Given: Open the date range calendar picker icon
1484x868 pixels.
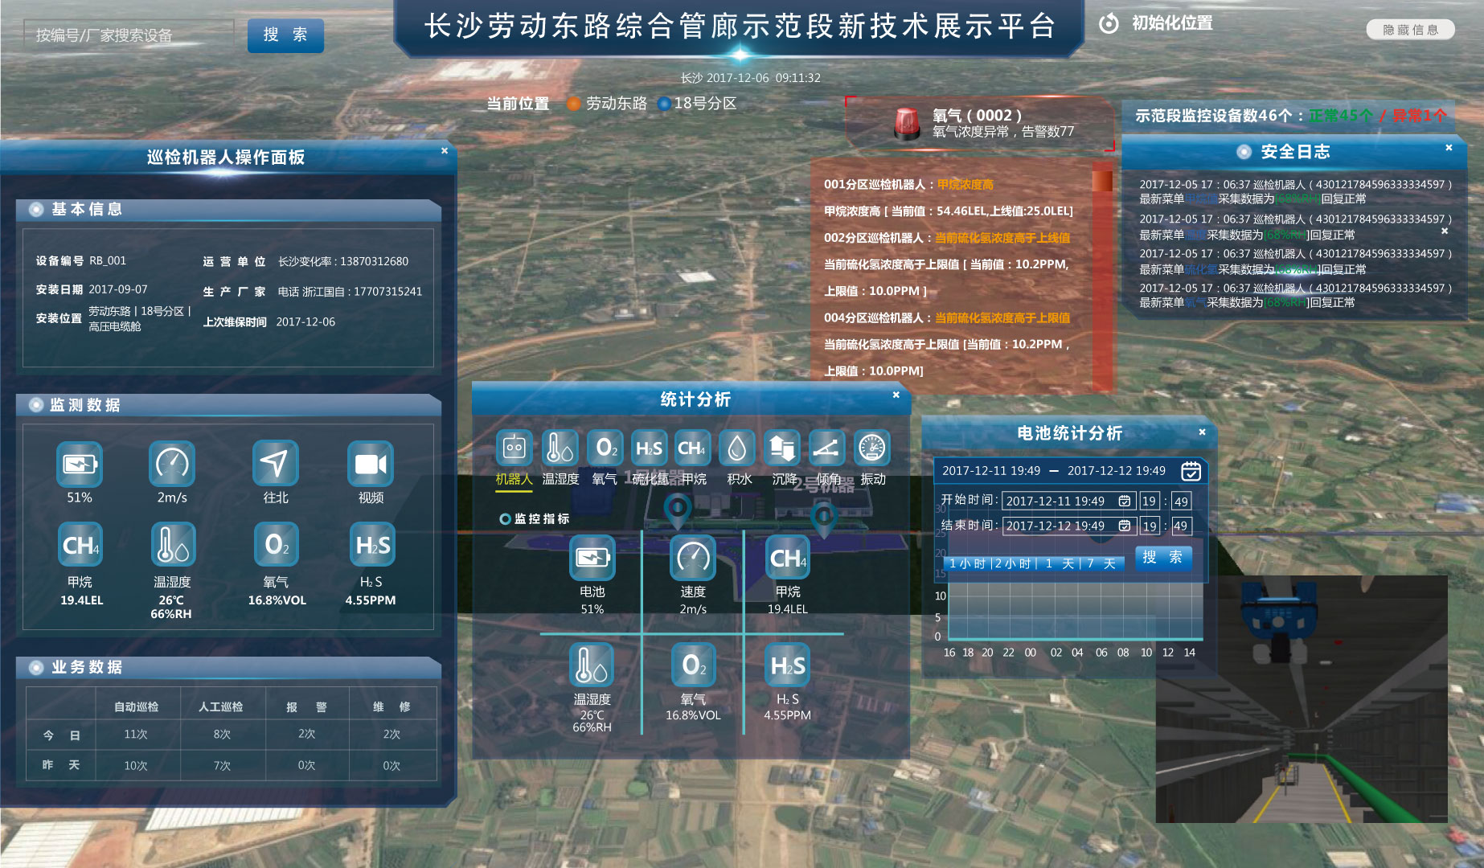Looking at the screenshot, I should 1191,471.
